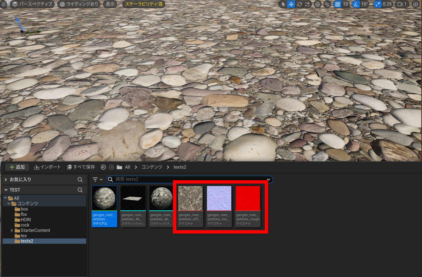Image resolution: width=422 pixels, height=277 pixels.
Task: Expand the StarterContent folder
Action: (12, 230)
